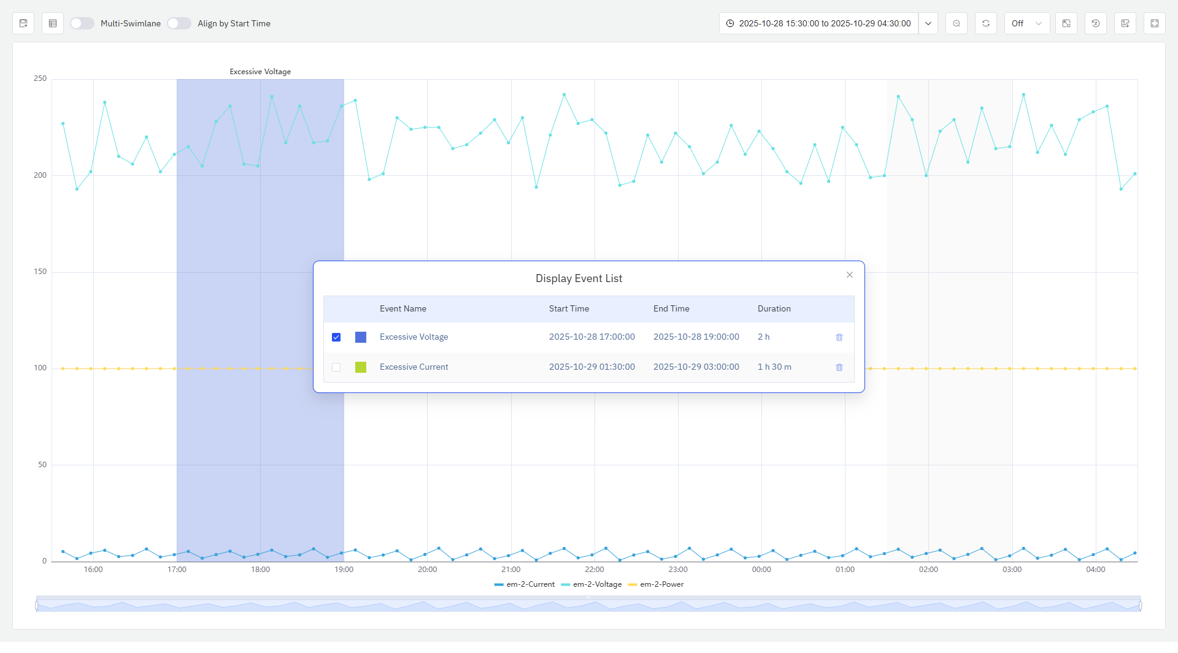
Task: Check the Excessive Current event checkbox
Action: pyautogui.click(x=336, y=367)
